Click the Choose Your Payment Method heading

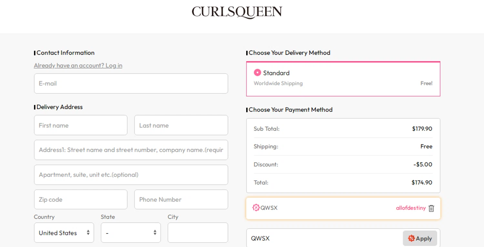point(290,110)
